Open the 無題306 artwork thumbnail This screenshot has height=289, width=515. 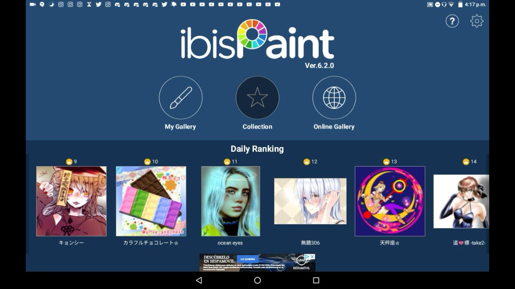coord(310,201)
